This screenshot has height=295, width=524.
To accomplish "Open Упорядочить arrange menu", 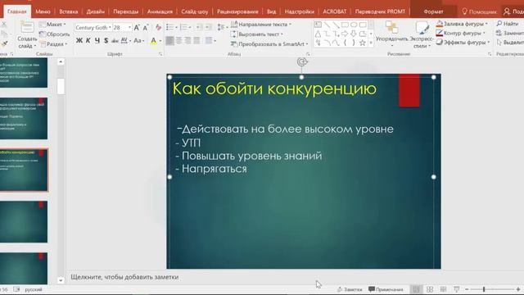I will (x=391, y=34).
